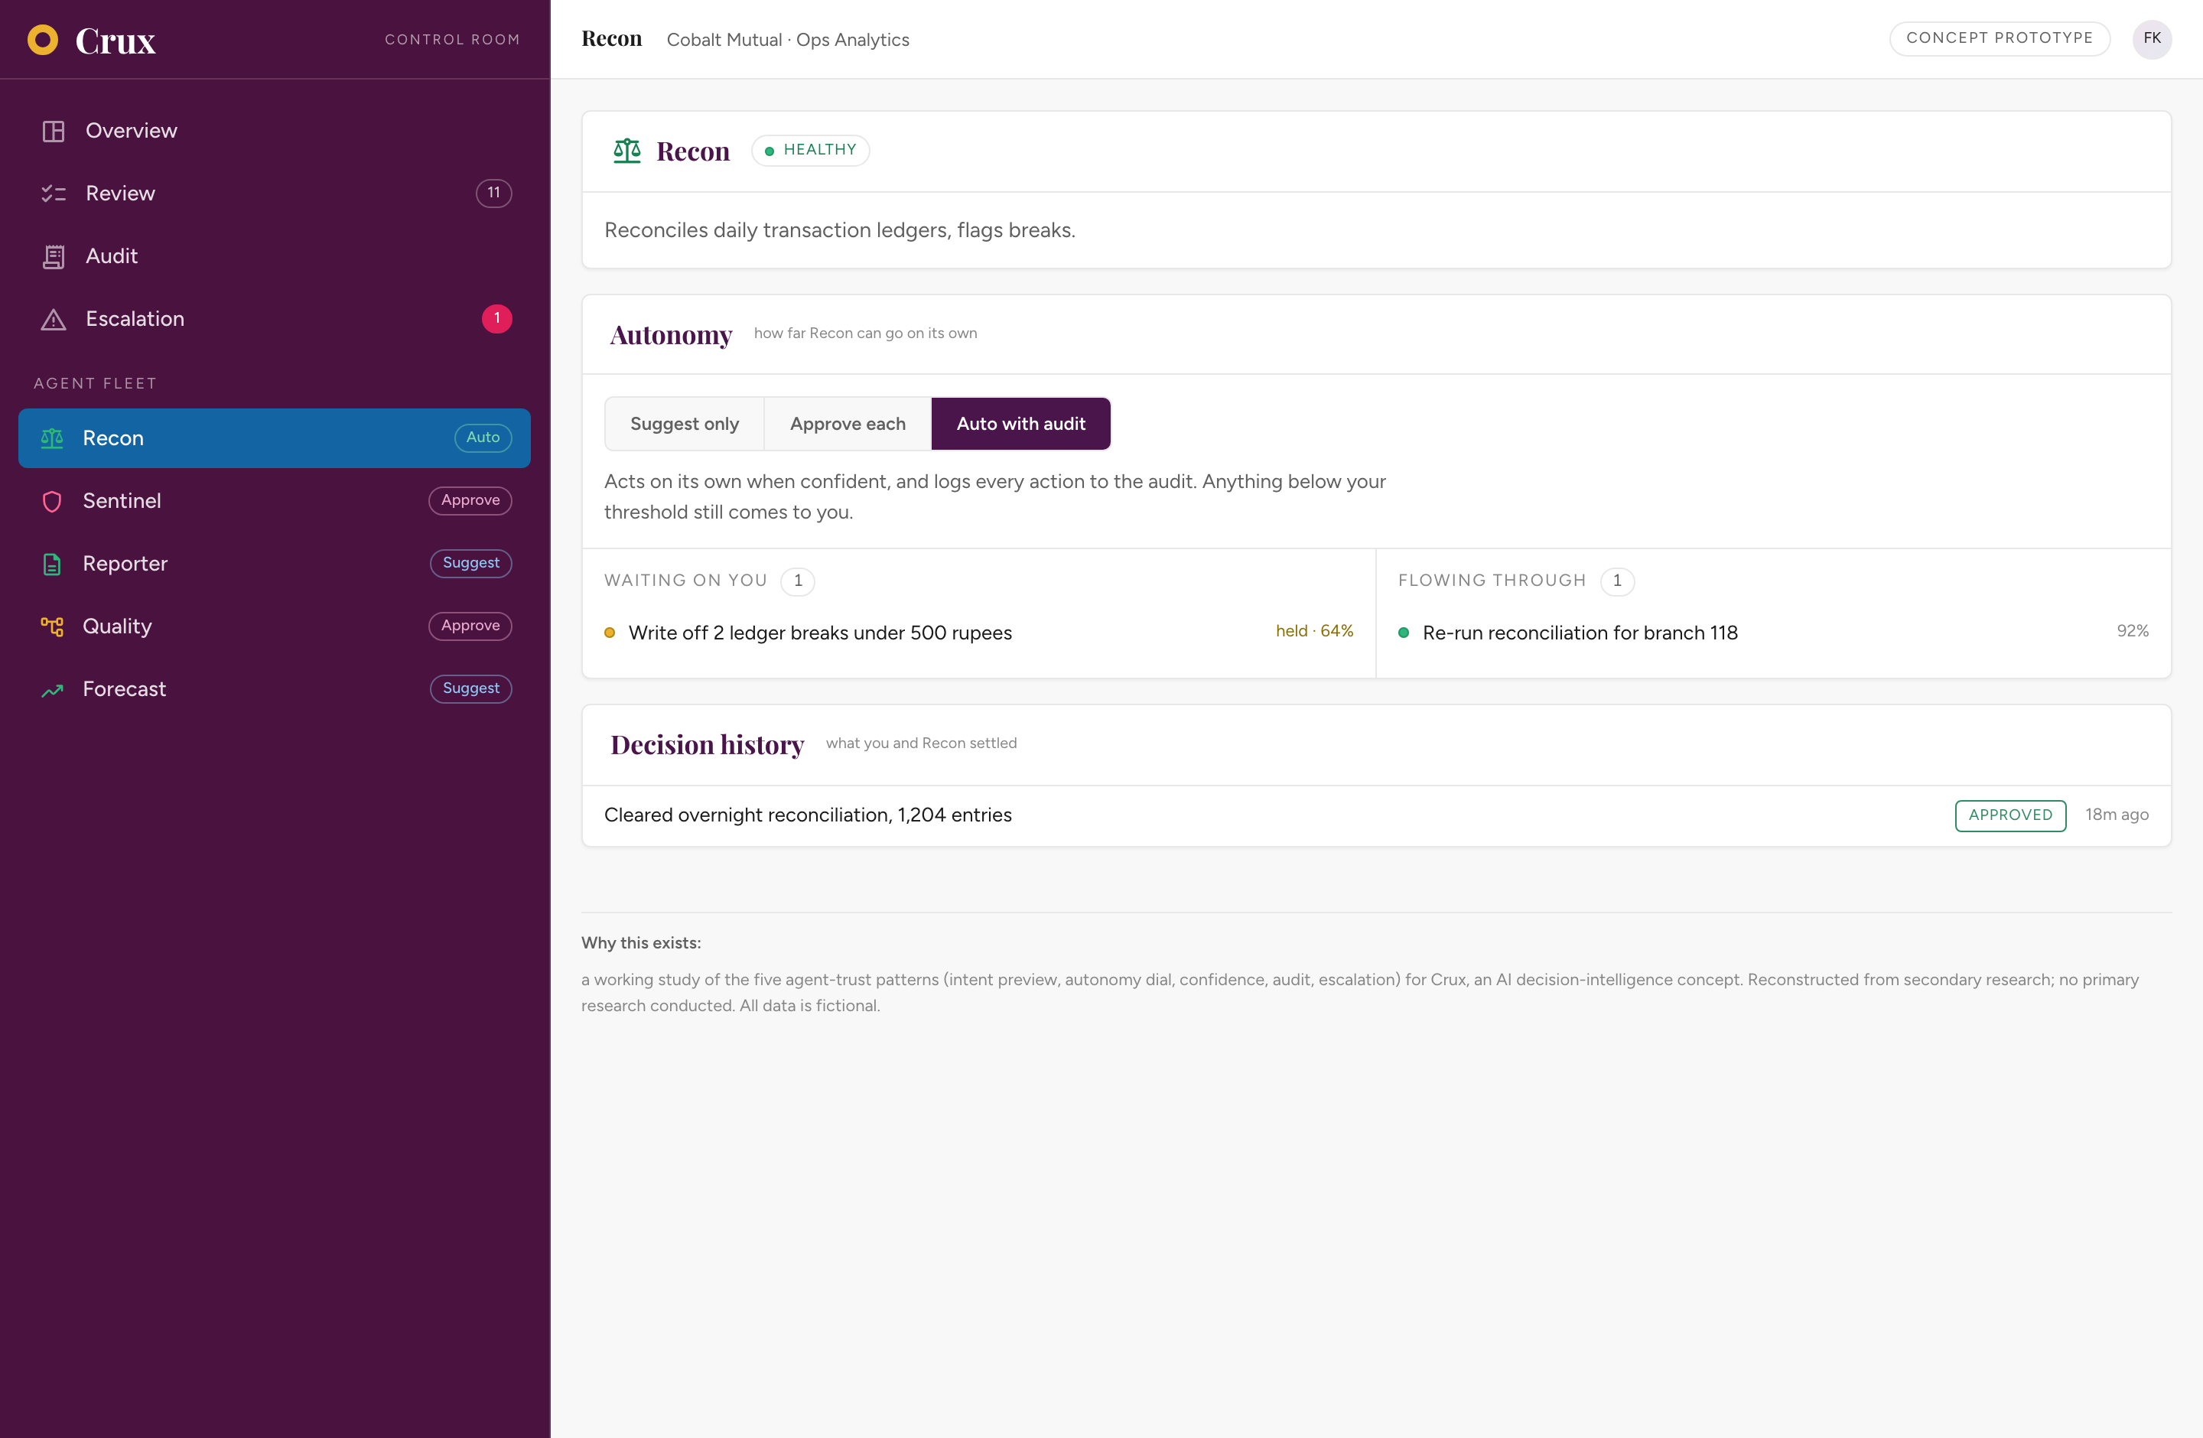The height and width of the screenshot is (1438, 2203).
Task: Set autonomy to Approve each
Action: [848, 424]
